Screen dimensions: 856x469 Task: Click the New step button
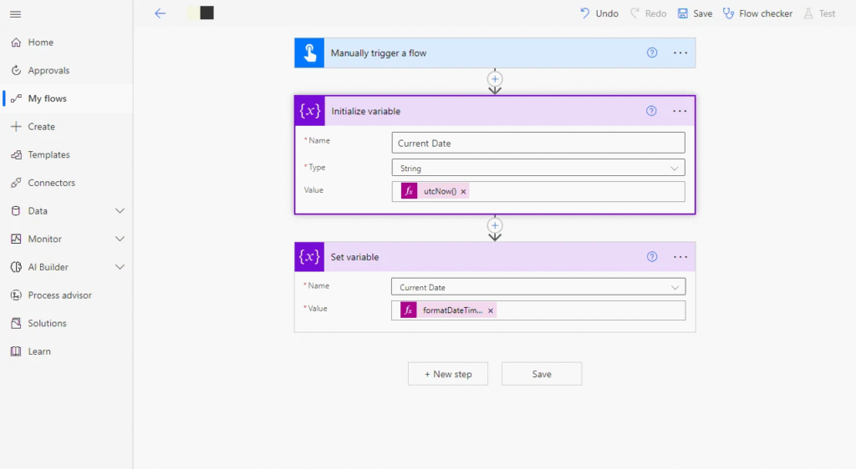click(x=448, y=374)
